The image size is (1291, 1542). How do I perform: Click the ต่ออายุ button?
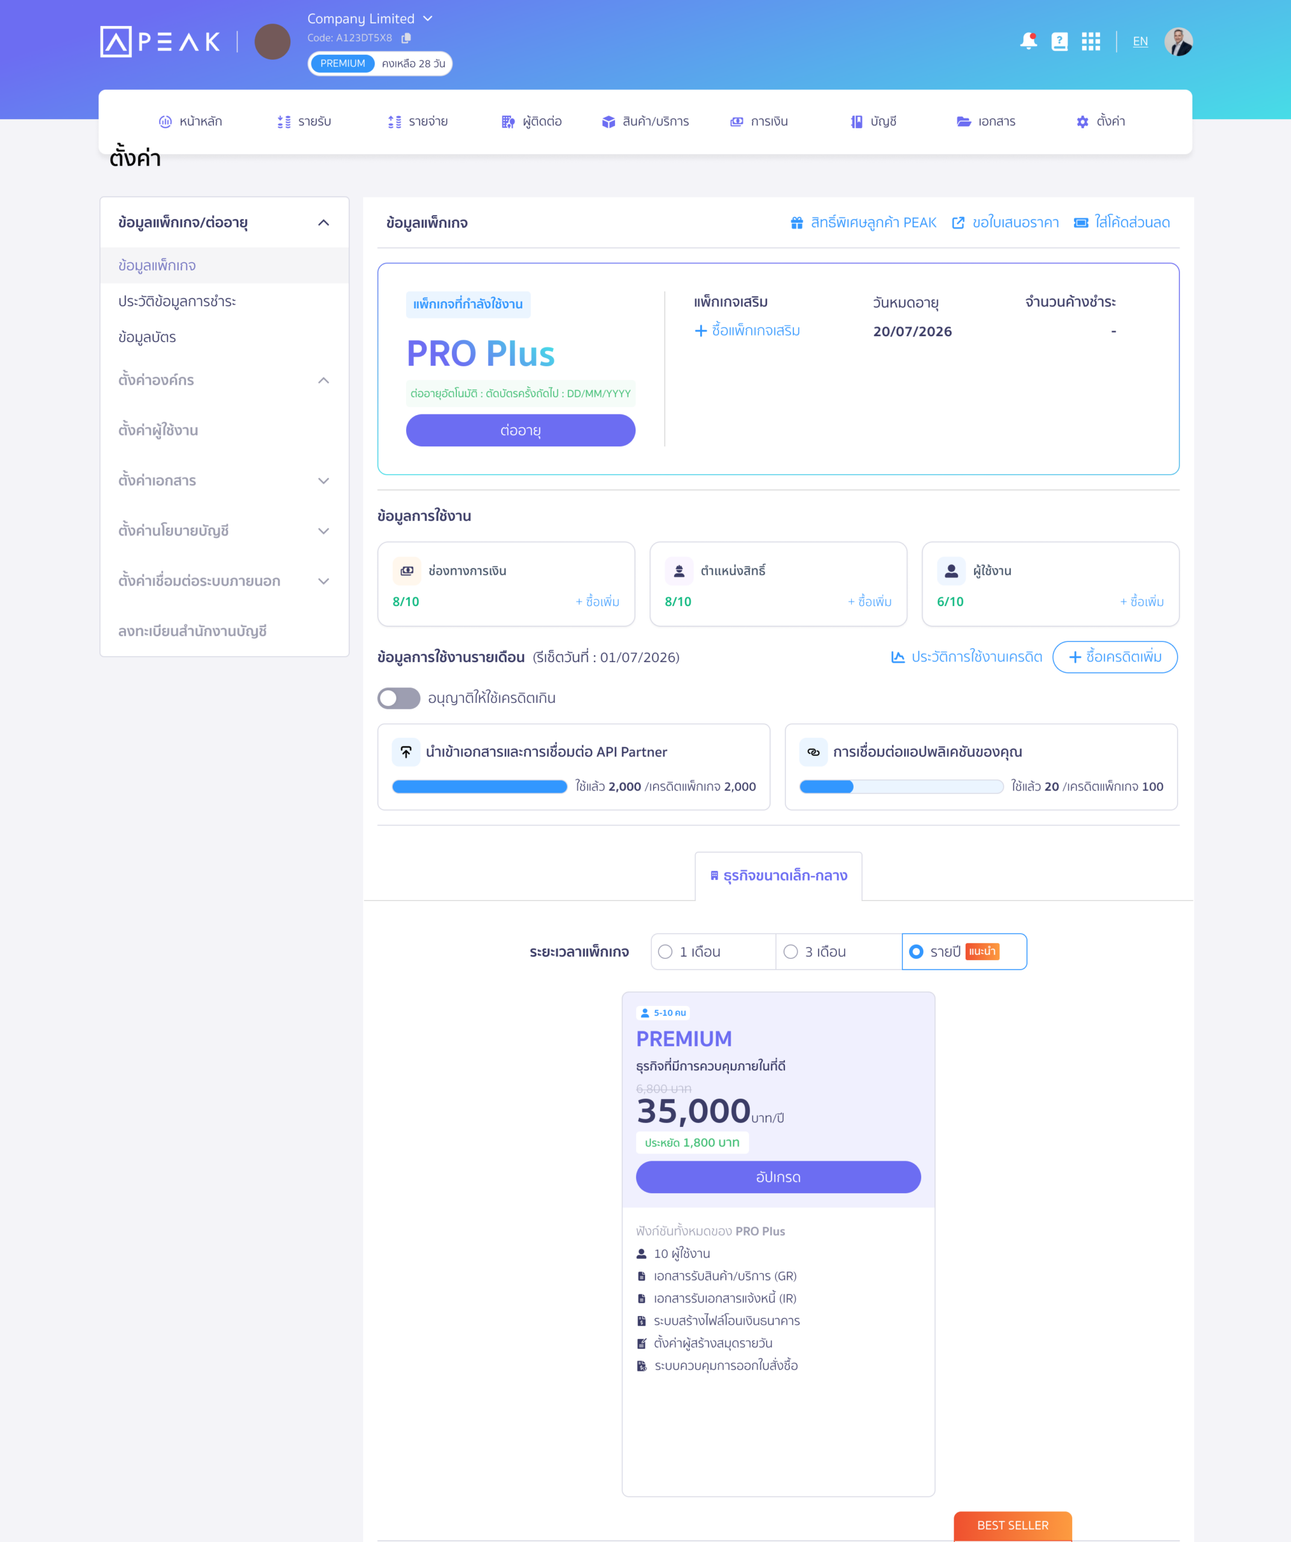(520, 430)
